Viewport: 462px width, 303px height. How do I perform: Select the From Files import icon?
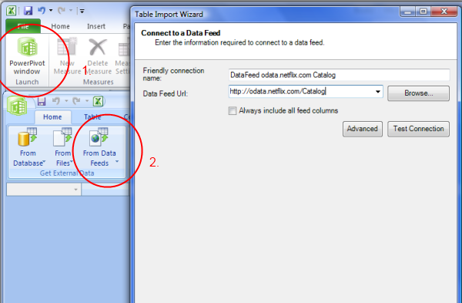coord(62,137)
